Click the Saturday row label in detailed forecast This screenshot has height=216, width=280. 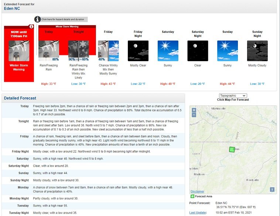tap(23, 158)
